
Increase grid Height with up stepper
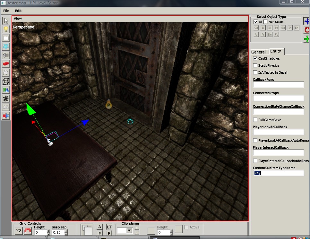tap(48, 230)
